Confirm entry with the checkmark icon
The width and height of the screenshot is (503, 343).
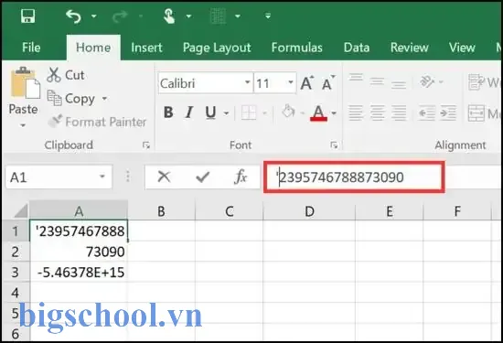click(x=202, y=177)
